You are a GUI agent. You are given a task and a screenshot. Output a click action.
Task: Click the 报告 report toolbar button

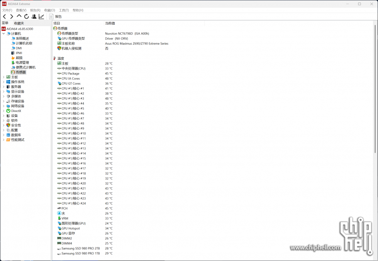click(x=56, y=16)
